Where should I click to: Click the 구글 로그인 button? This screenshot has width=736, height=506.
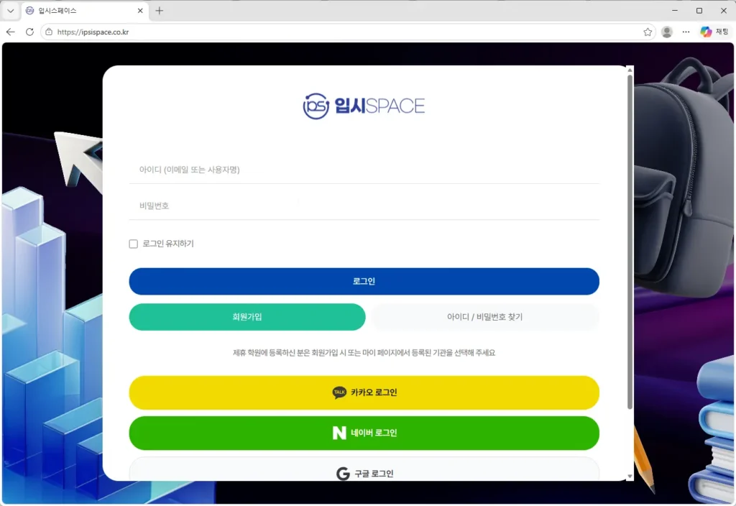(364, 470)
